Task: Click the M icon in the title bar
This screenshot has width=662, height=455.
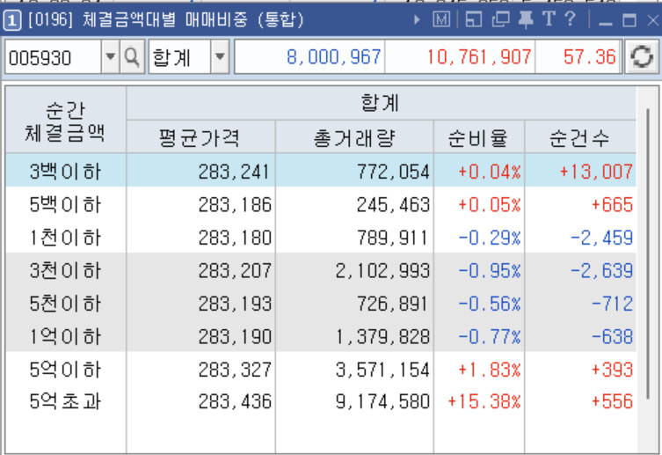Action: point(441,19)
